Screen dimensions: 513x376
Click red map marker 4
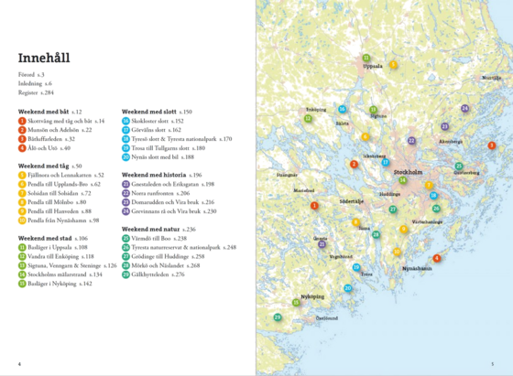(x=436, y=258)
